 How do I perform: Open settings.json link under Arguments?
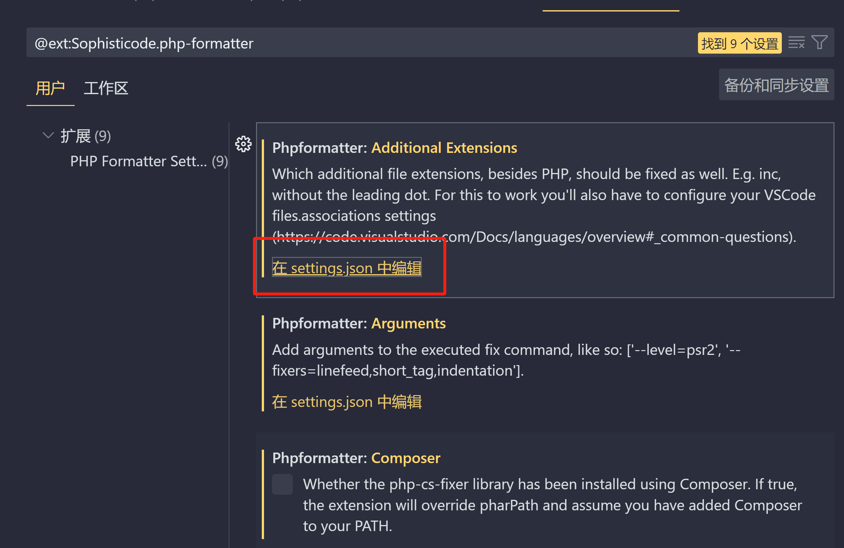(x=347, y=402)
